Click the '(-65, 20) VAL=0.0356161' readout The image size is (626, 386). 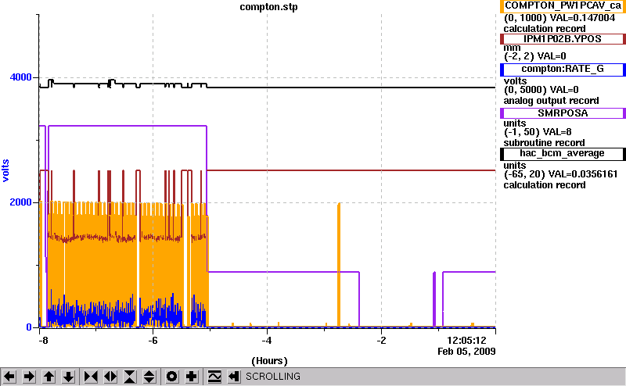pos(560,174)
